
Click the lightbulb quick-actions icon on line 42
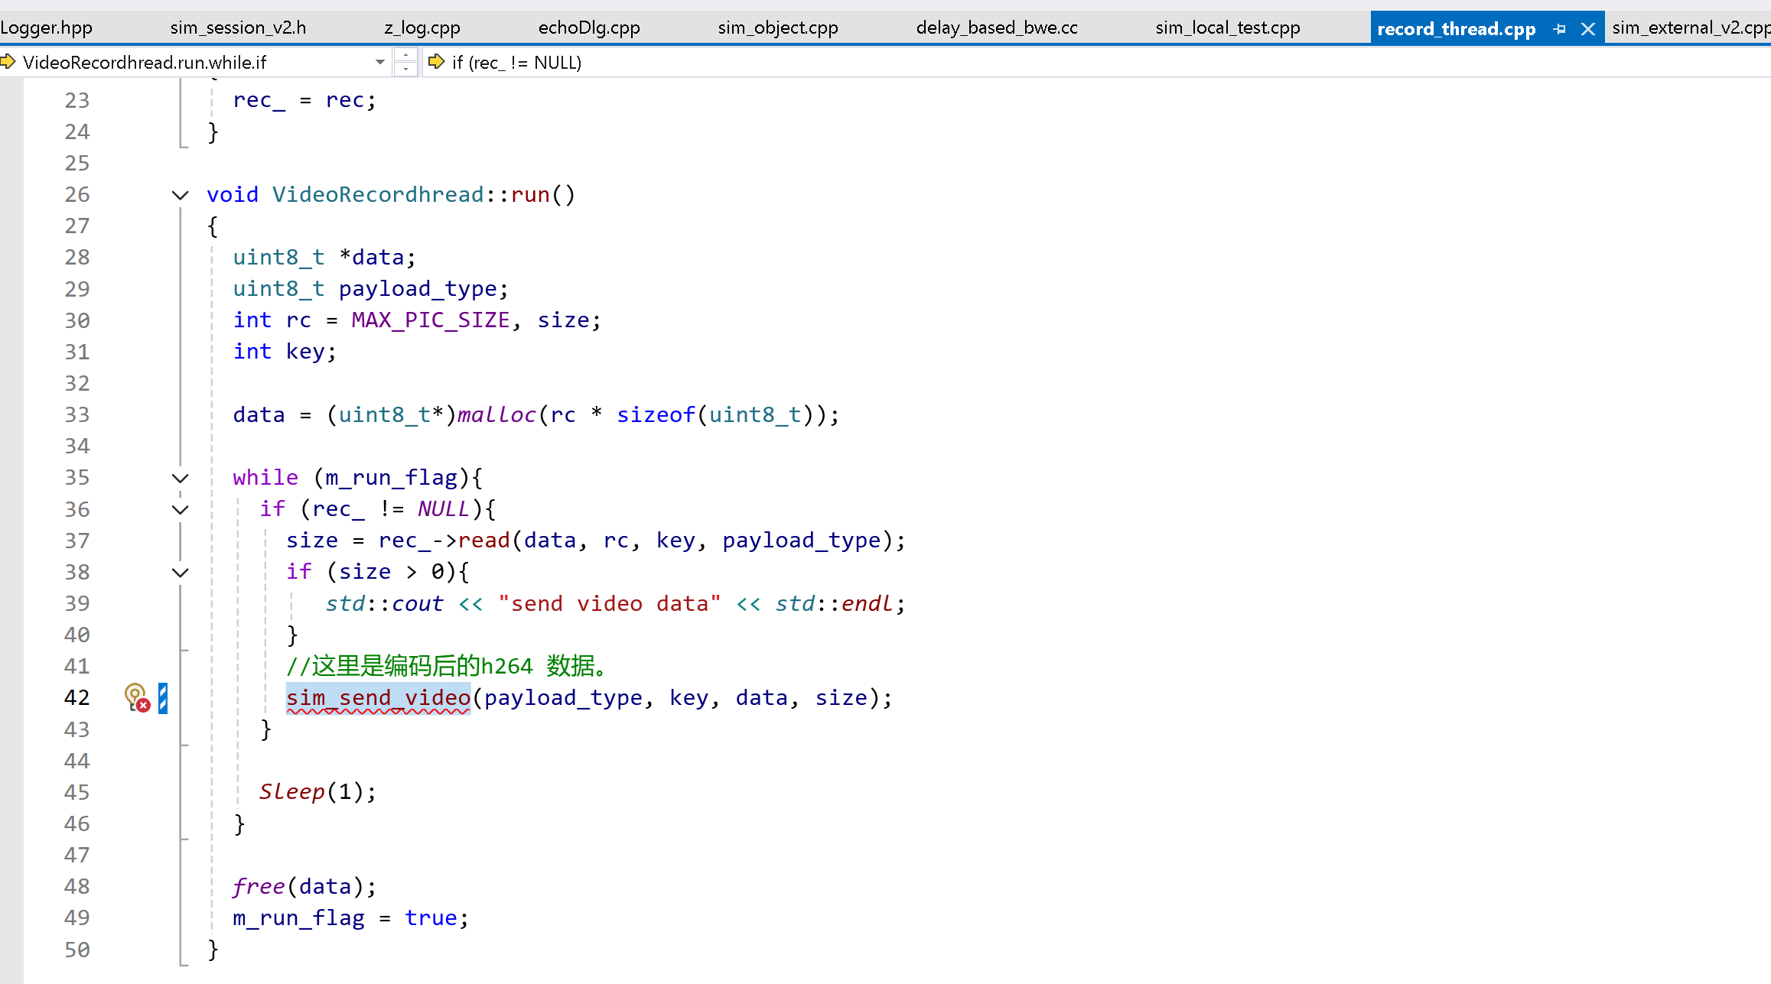(136, 697)
